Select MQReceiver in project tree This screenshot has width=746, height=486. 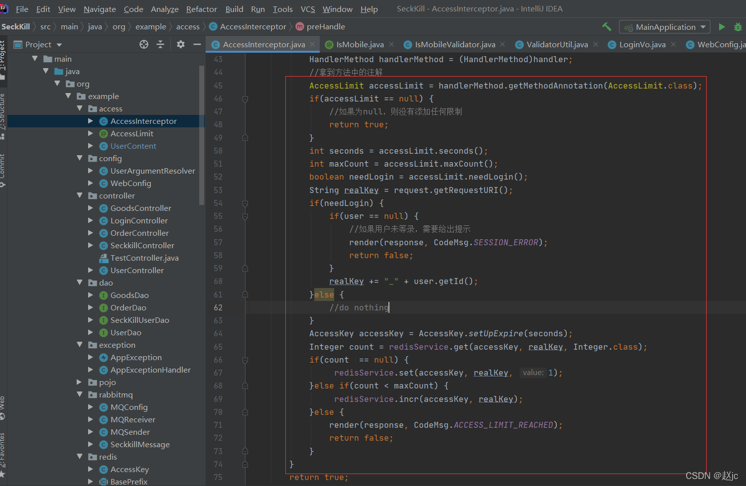tap(132, 419)
